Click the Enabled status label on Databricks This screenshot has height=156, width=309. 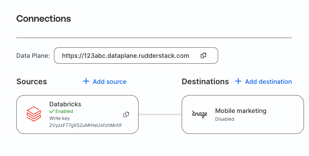[64, 111]
